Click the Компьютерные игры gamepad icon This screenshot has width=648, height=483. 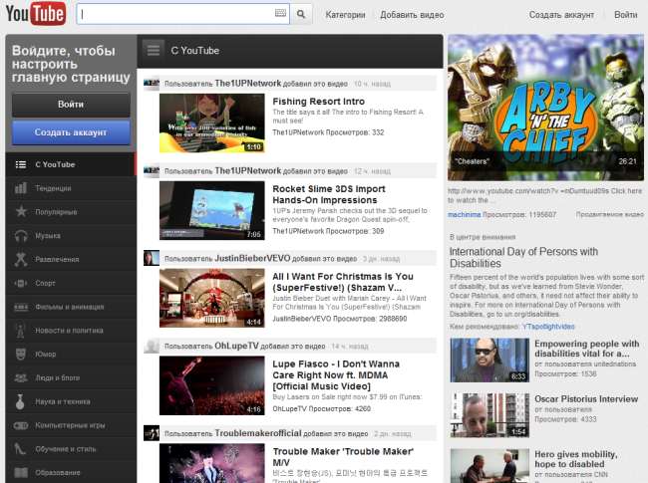21,425
